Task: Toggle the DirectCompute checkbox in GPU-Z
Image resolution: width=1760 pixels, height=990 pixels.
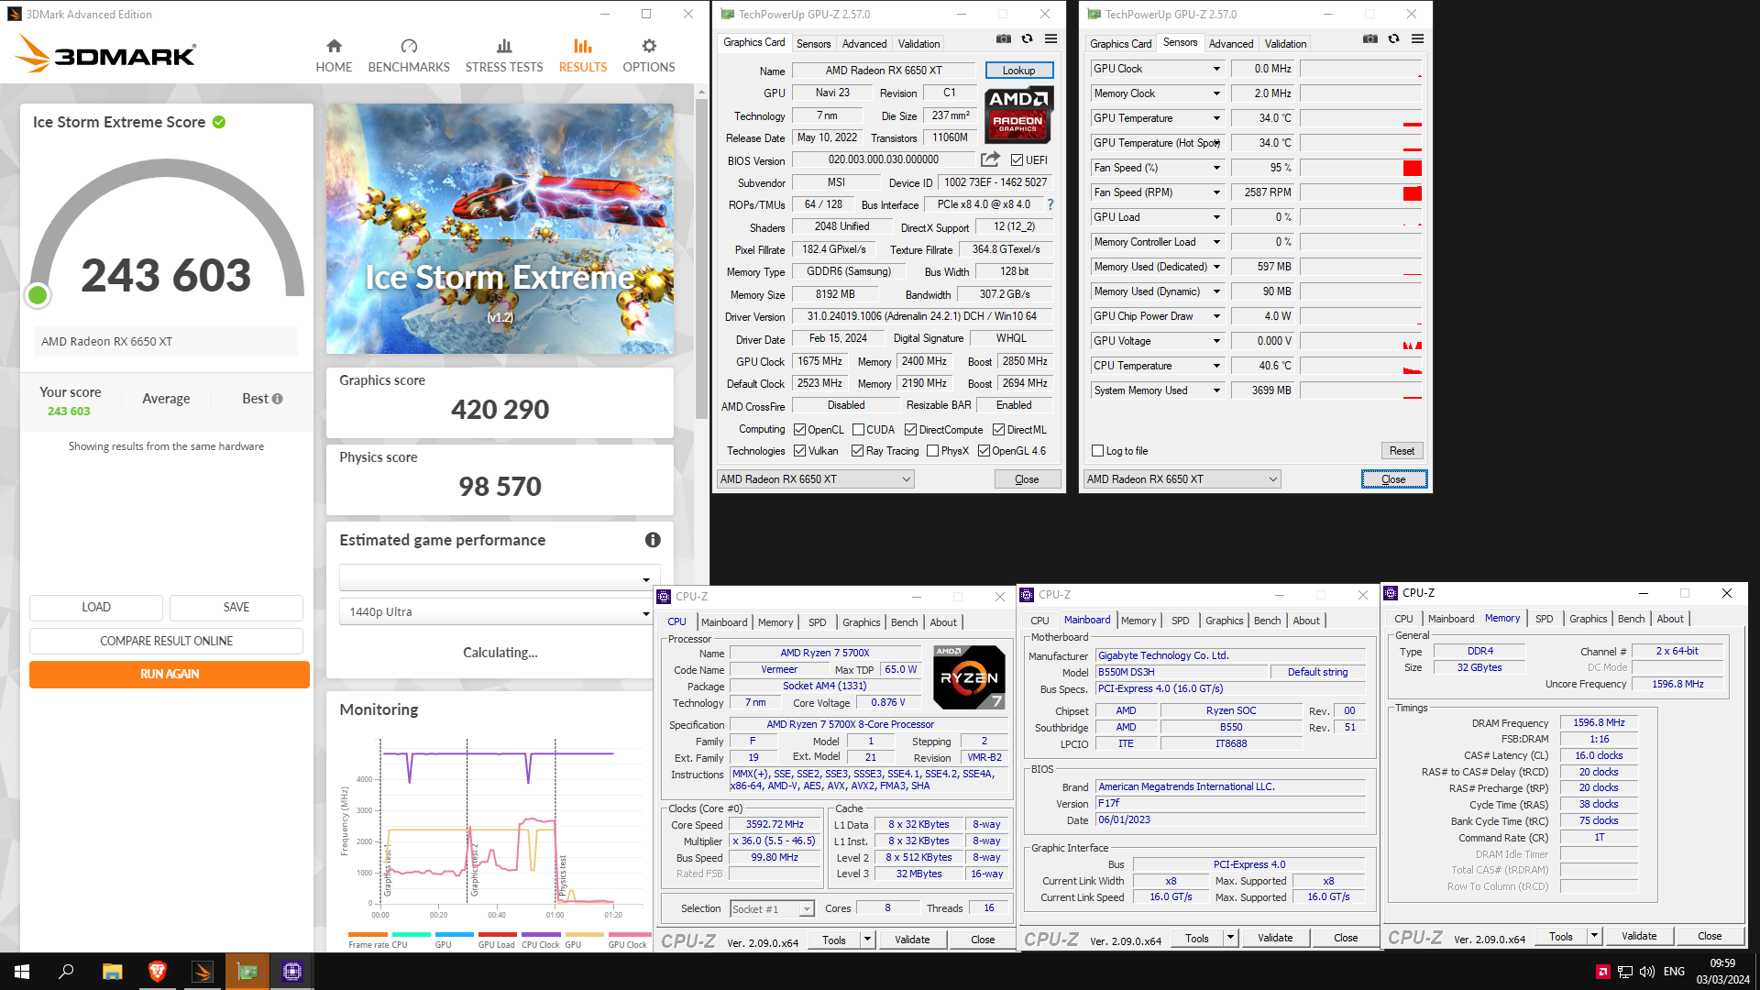Action: [x=910, y=430]
